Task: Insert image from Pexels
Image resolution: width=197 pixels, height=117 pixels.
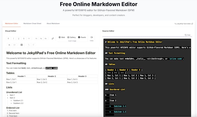Action: [x=82, y=37]
